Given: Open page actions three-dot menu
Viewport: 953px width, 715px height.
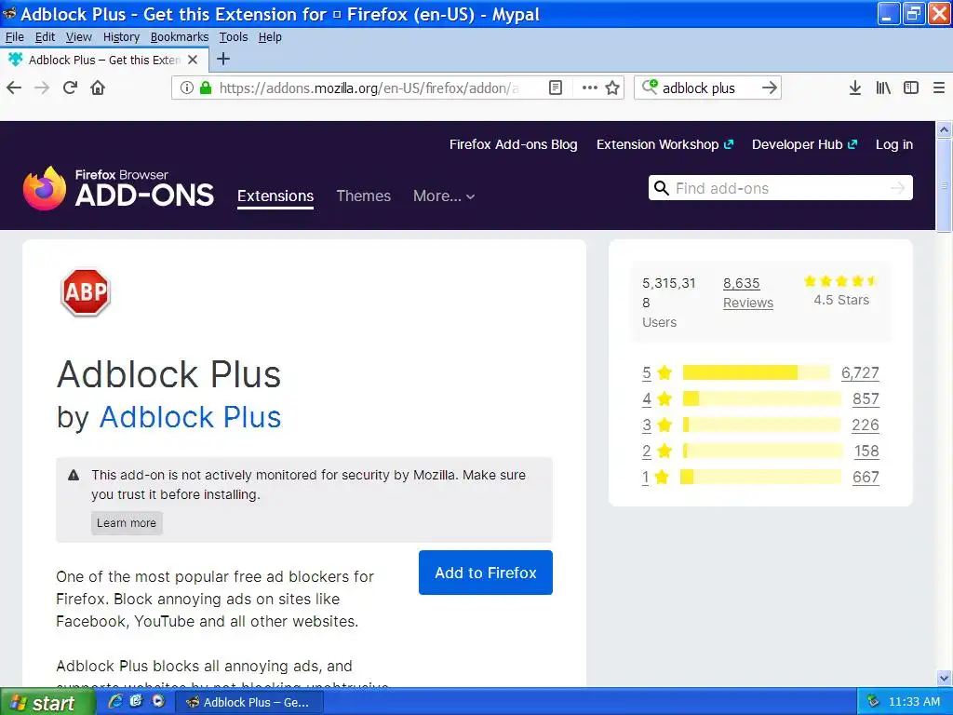Looking at the screenshot, I should tap(589, 88).
